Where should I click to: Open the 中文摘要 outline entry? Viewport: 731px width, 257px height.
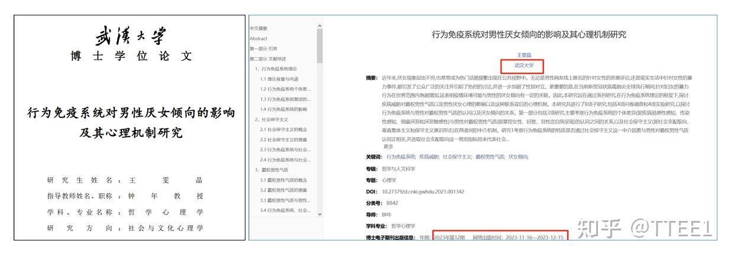pyautogui.click(x=258, y=28)
